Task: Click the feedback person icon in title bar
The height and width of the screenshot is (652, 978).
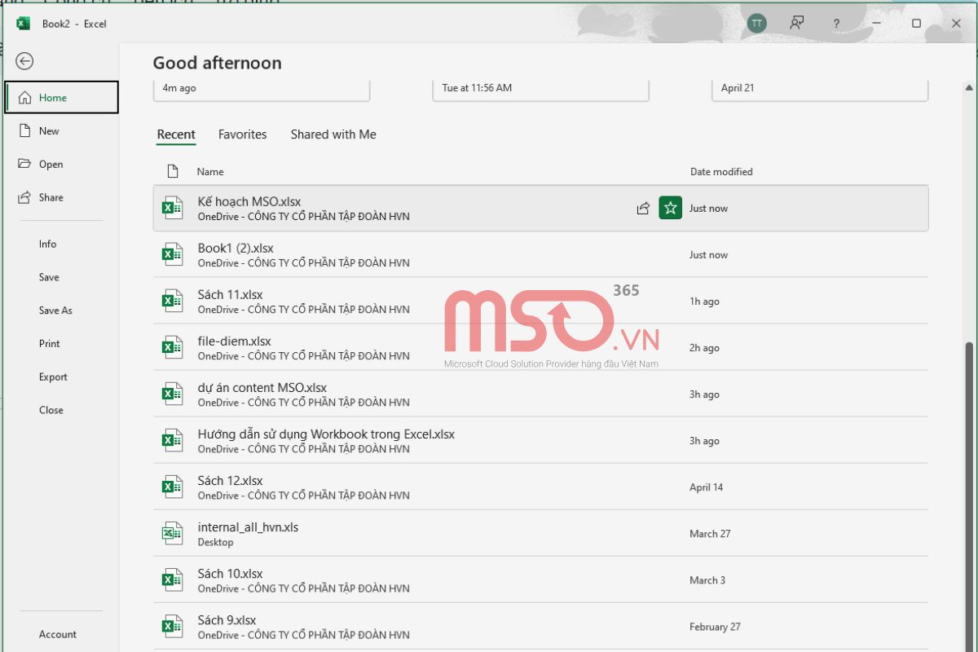Action: (x=797, y=24)
